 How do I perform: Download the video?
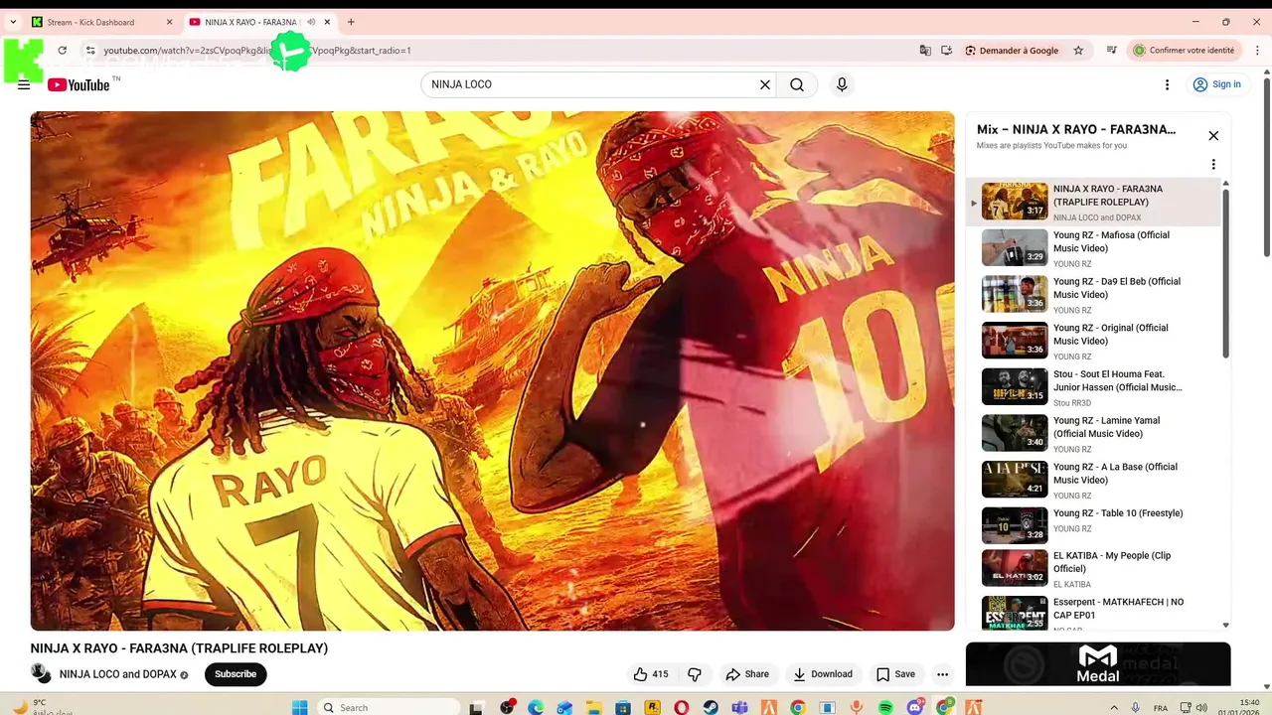click(823, 674)
